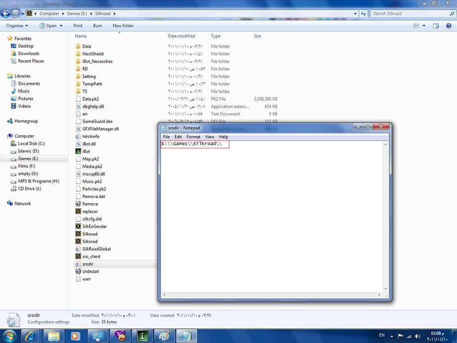
Task: Open the Windows Start orb
Action: (10, 336)
